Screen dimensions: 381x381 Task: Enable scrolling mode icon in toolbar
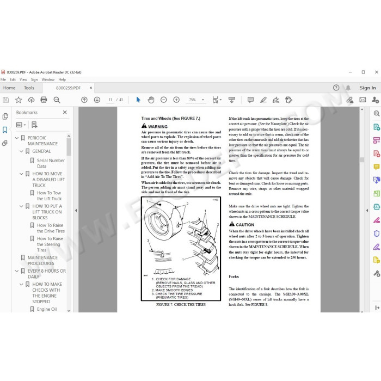(x=231, y=100)
